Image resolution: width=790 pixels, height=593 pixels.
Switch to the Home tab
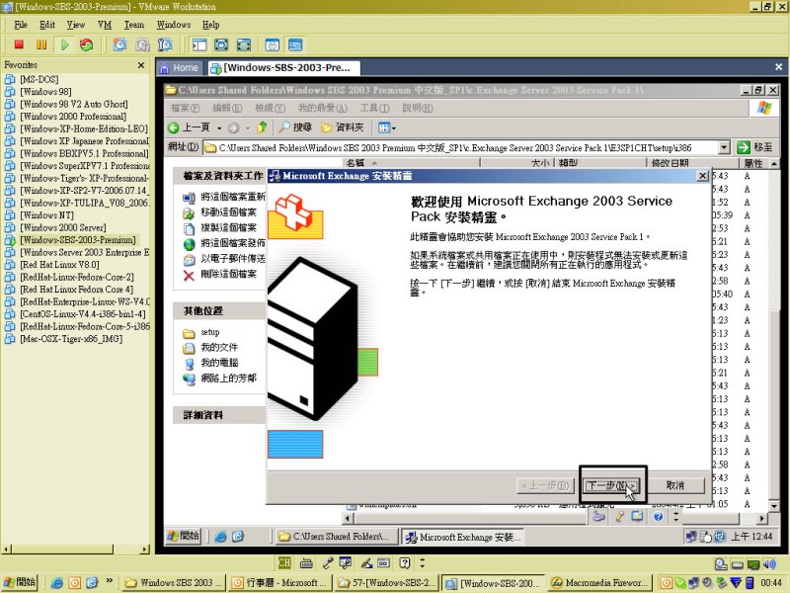(x=180, y=67)
